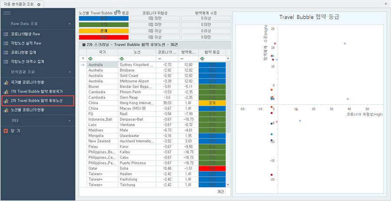Screen dimensions: 391x201
Task: Select the Hong Kong International row cell
Action: pyautogui.click(x=137, y=103)
